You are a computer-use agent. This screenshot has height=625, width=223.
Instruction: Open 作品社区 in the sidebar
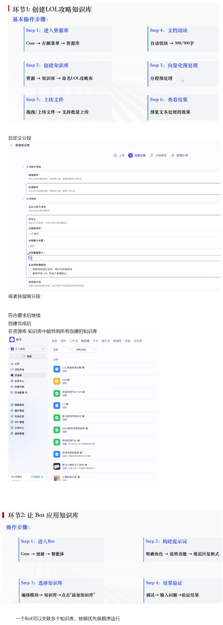tap(27, 416)
